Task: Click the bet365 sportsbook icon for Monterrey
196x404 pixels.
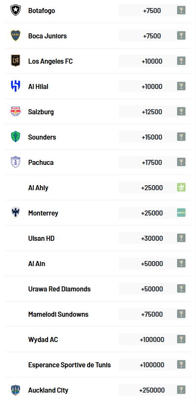Action: [x=181, y=213]
